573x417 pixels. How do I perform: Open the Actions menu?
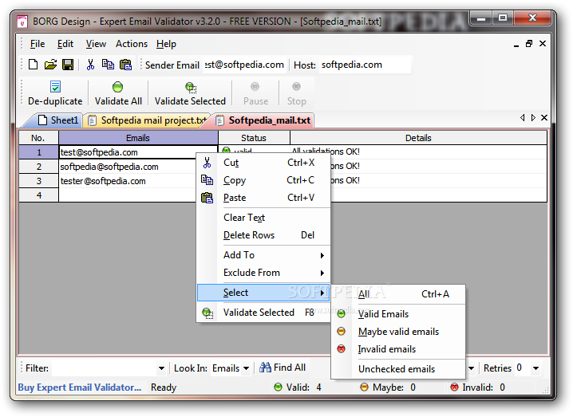click(x=132, y=44)
